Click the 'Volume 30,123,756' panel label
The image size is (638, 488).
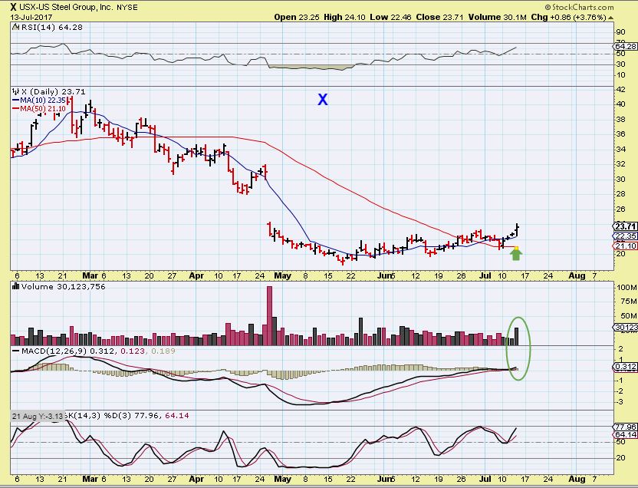point(63,286)
